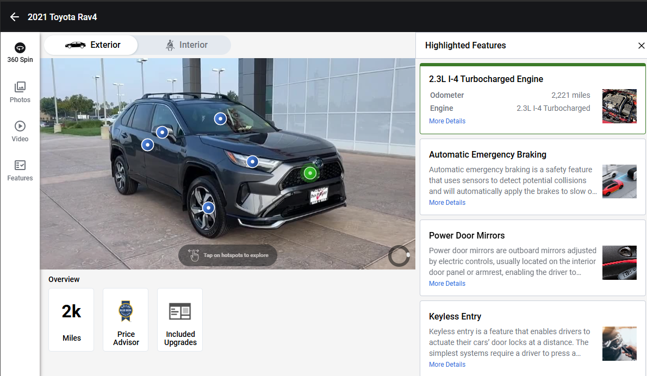The height and width of the screenshot is (376, 647).
Task: View the Included Upgrades card
Action: click(x=180, y=319)
